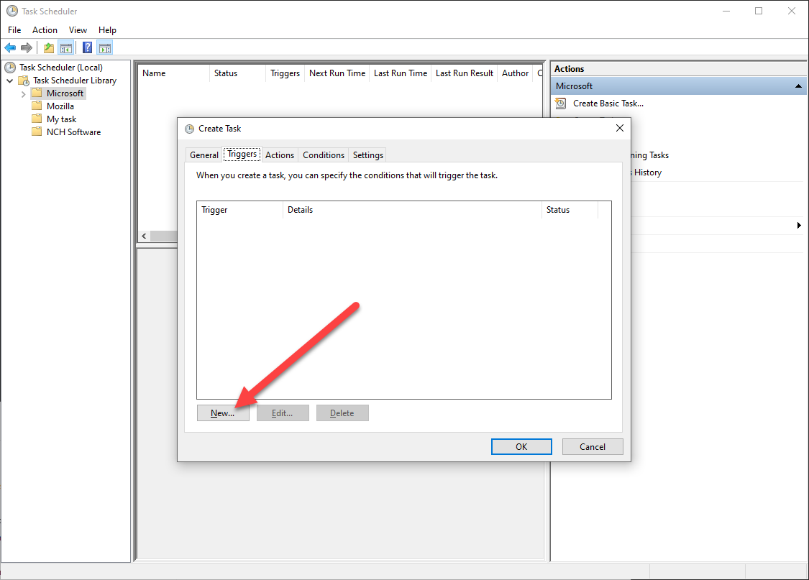Image resolution: width=809 pixels, height=580 pixels.
Task: Open the Action menu
Action: [x=45, y=30]
